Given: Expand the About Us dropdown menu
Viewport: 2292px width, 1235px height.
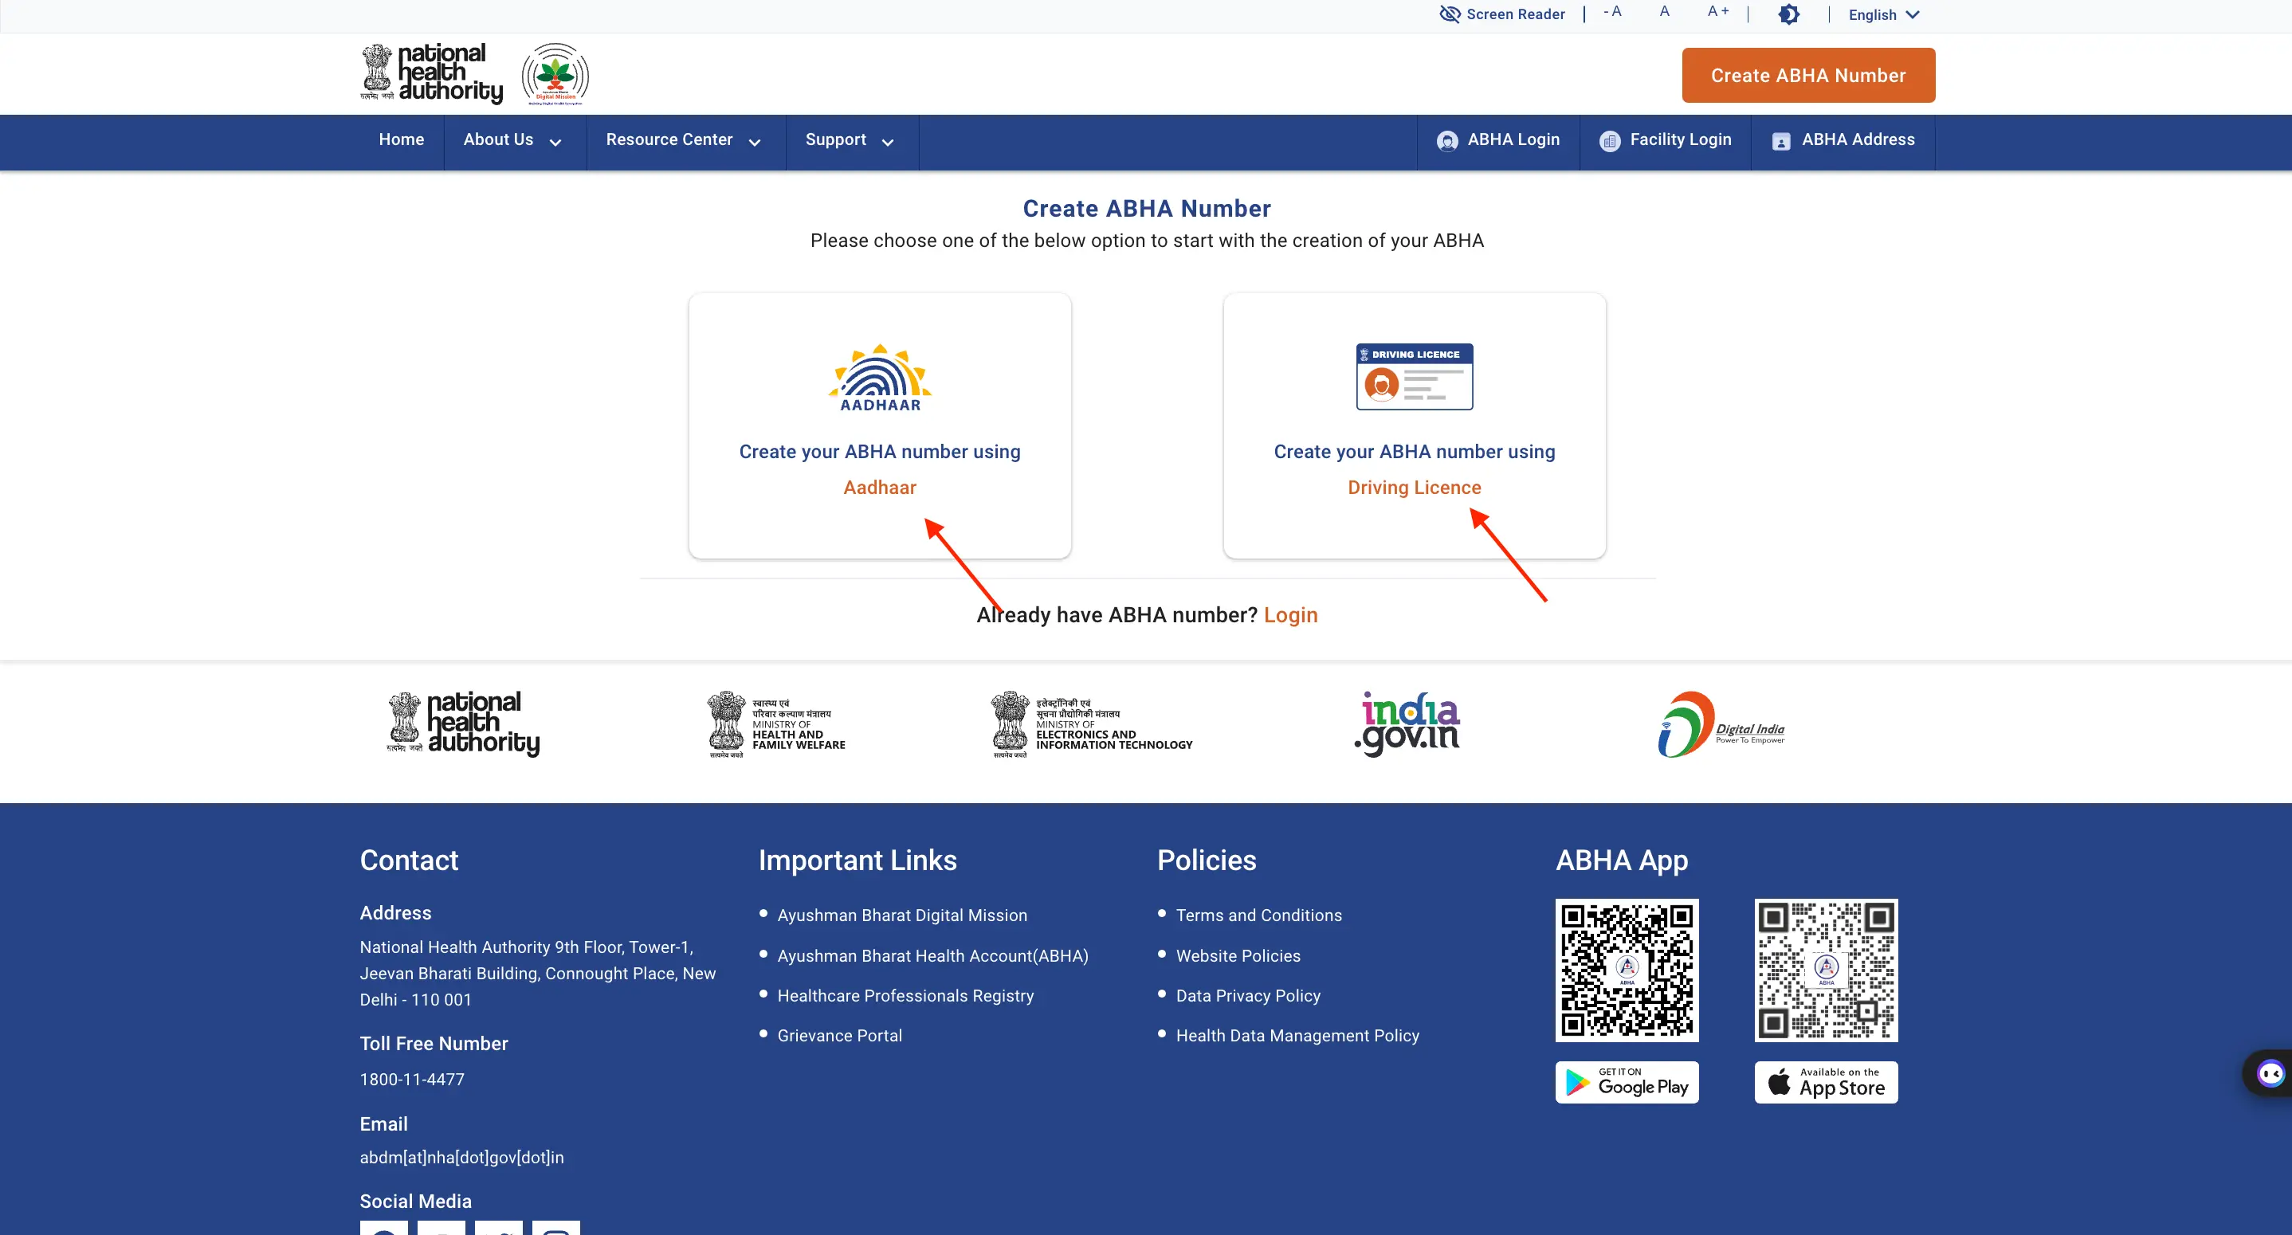Looking at the screenshot, I should (x=511, y=140).
